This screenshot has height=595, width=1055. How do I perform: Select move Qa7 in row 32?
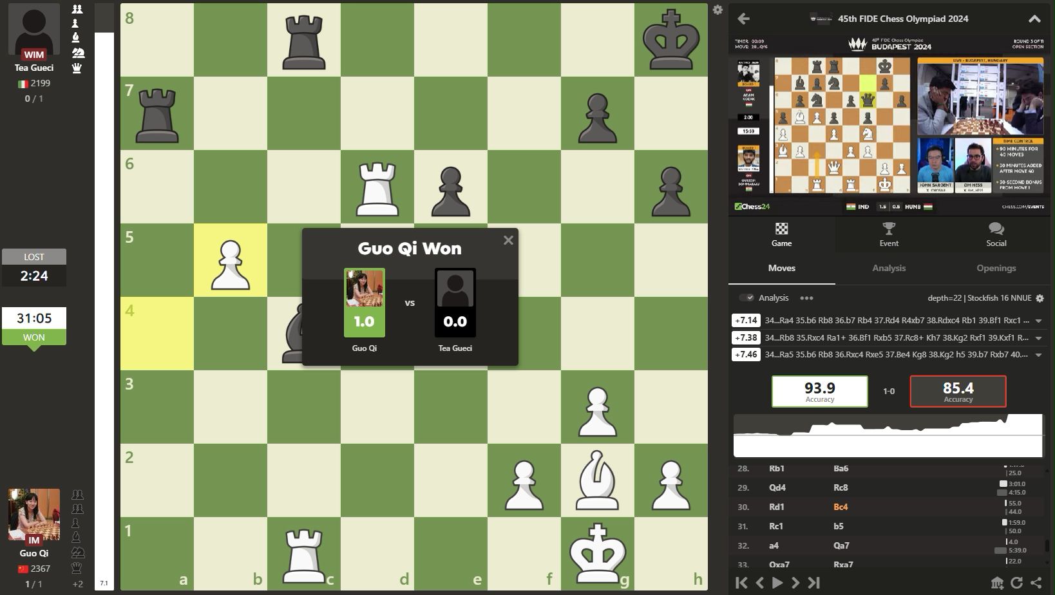(x=841, y=545)
